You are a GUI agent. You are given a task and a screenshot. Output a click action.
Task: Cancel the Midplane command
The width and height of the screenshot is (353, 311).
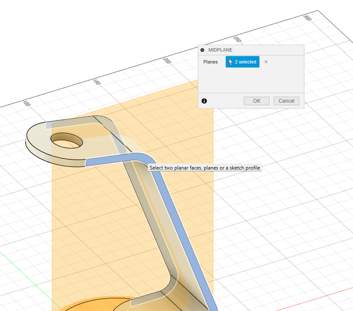click(286, 101)
